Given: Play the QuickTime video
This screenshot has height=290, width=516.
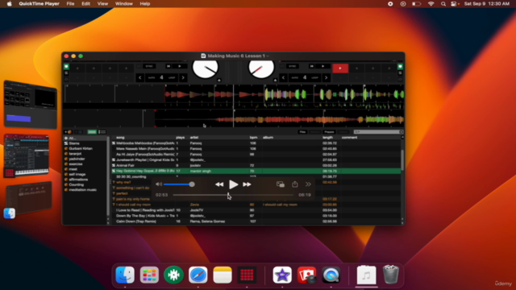Looking at the screenshot, I should point(233,184).
